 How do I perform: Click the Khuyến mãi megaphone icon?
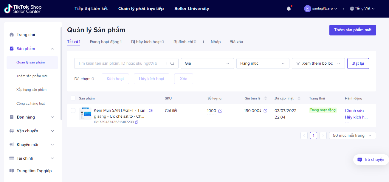[x=12, y=144]
